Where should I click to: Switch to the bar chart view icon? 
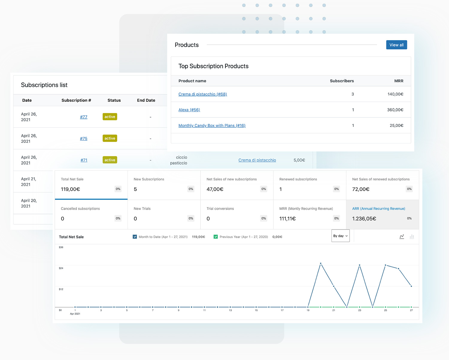(x=412, y=237)
